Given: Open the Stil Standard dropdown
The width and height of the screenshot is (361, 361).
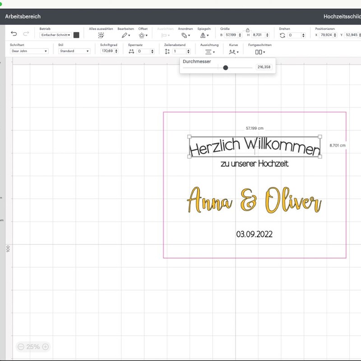Looking at the screenshot, I should 74,51.
